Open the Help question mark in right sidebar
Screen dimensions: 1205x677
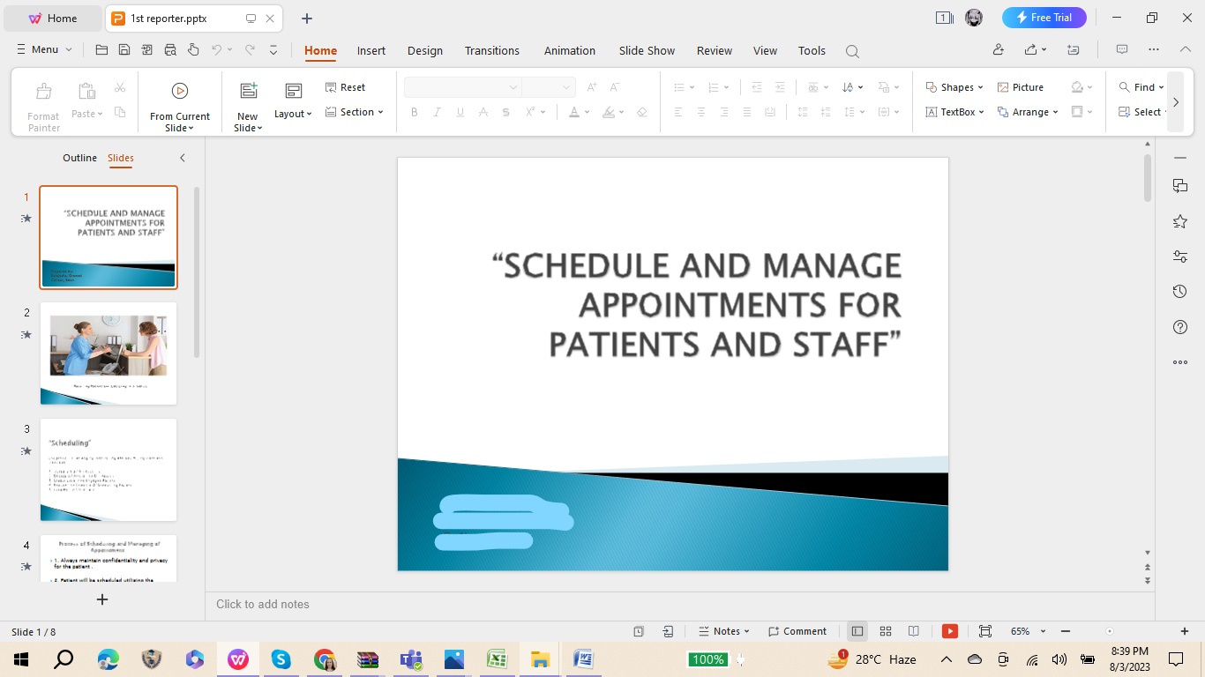point(1180,327)
